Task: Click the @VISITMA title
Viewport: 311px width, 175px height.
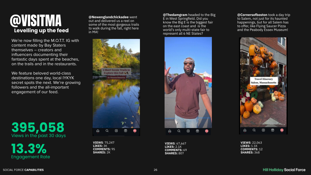Action: click(x=36, y=21)
